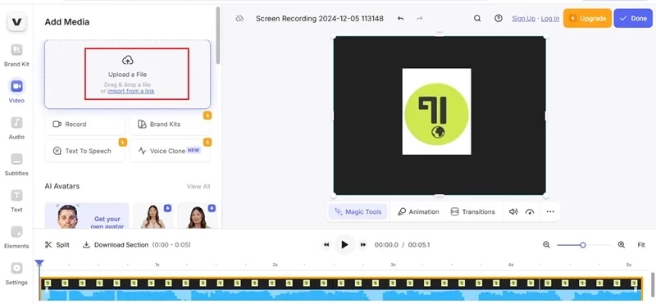Open the Brand Kit sidebar icon
The width and height of the screenshot is (656, 304).
[x=16, y=50]
